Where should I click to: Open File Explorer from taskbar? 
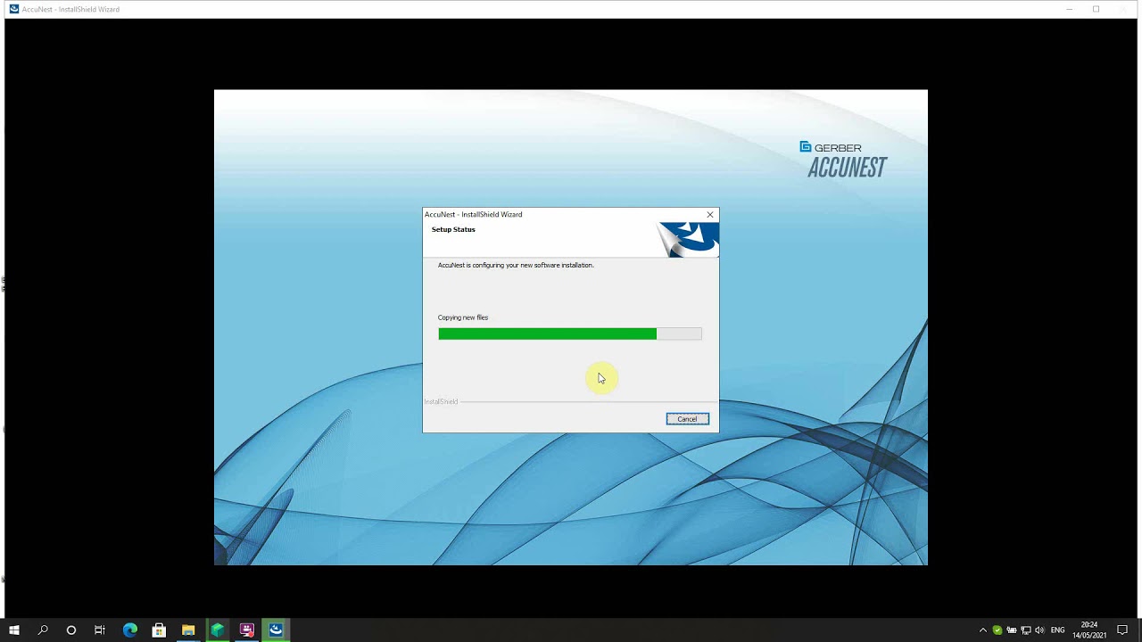point(188,630)
